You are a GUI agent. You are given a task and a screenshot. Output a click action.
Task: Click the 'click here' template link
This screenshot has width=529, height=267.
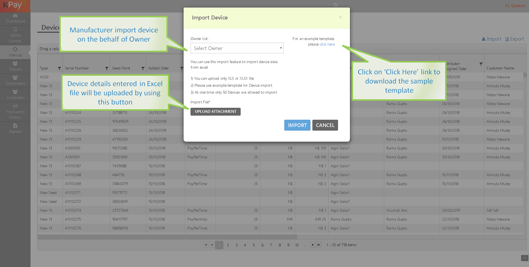[327, 44]
